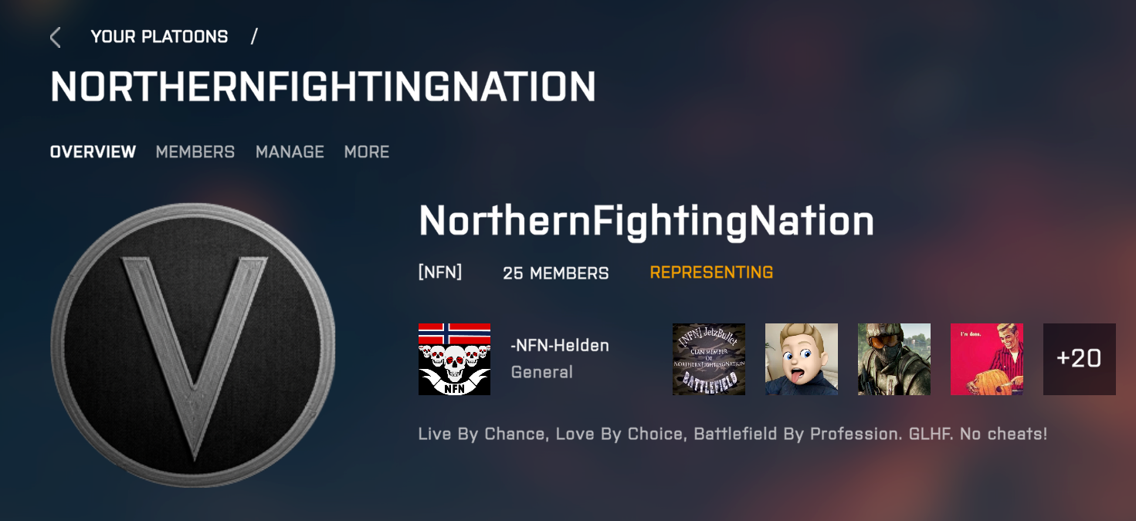Image resolution: width=1136 pixels, height=521 pixels.
Task: Expand the +20 more members tile
Action: 1080,359
